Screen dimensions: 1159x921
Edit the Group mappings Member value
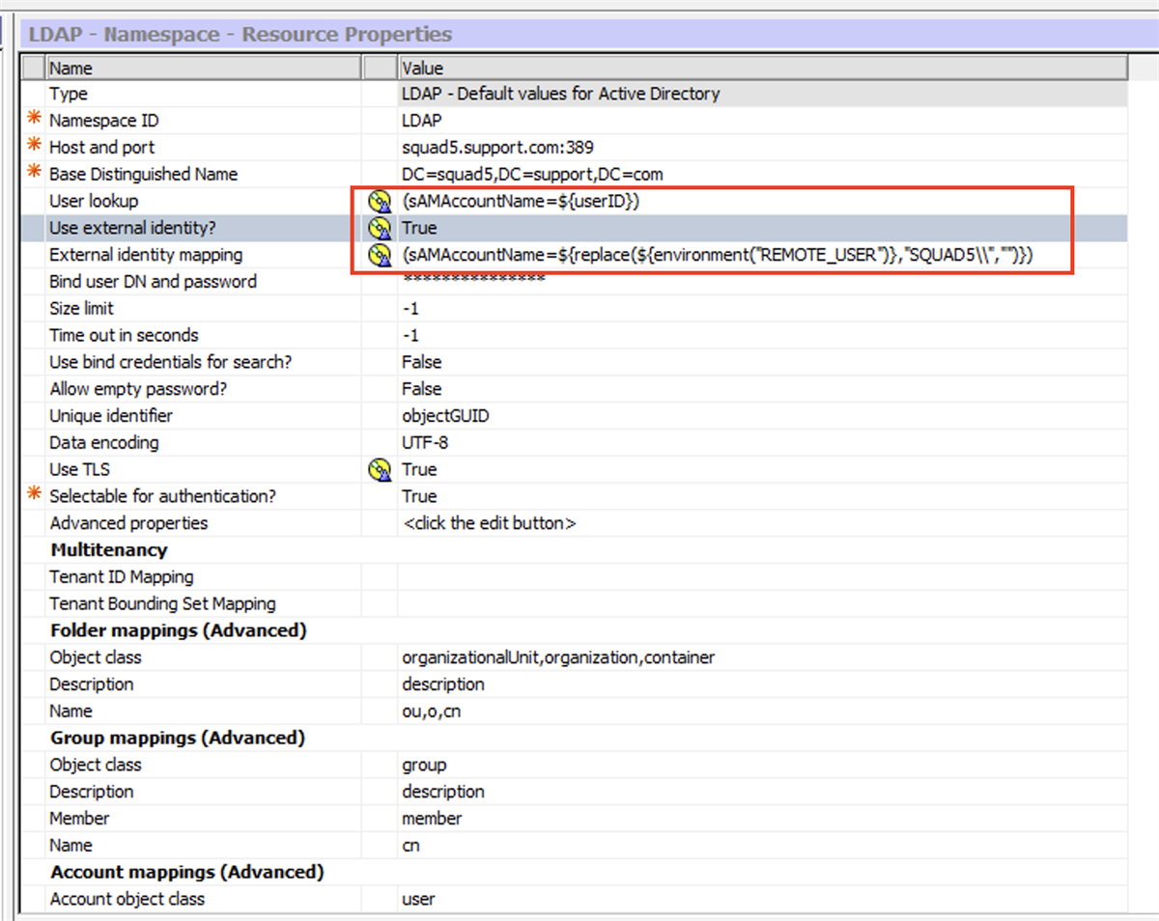(432, 819)
